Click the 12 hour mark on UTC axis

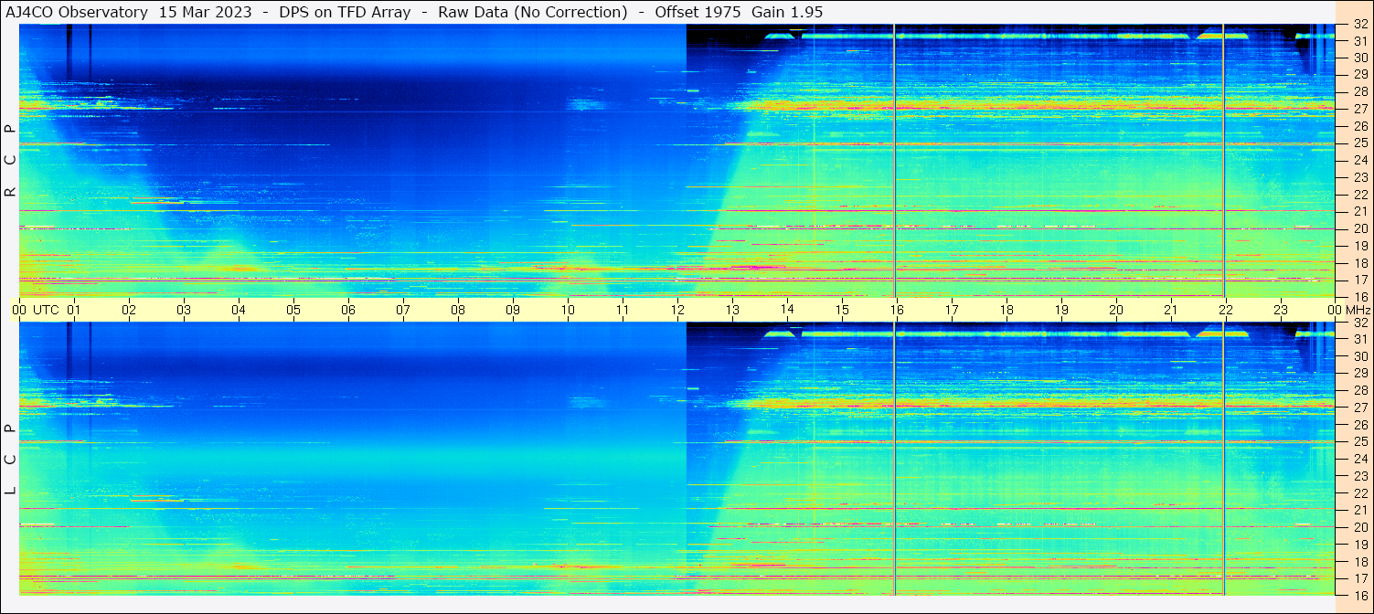click(677, 310)
